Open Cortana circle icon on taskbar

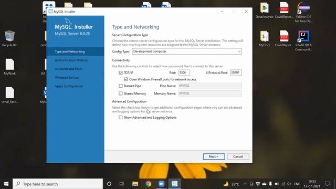click(109, 184)
